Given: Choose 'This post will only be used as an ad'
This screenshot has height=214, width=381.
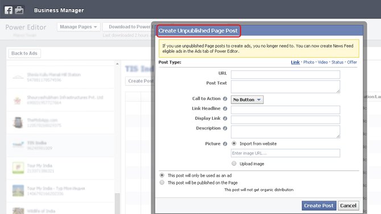Looking at the screenshot, I should tap(162, 175).
